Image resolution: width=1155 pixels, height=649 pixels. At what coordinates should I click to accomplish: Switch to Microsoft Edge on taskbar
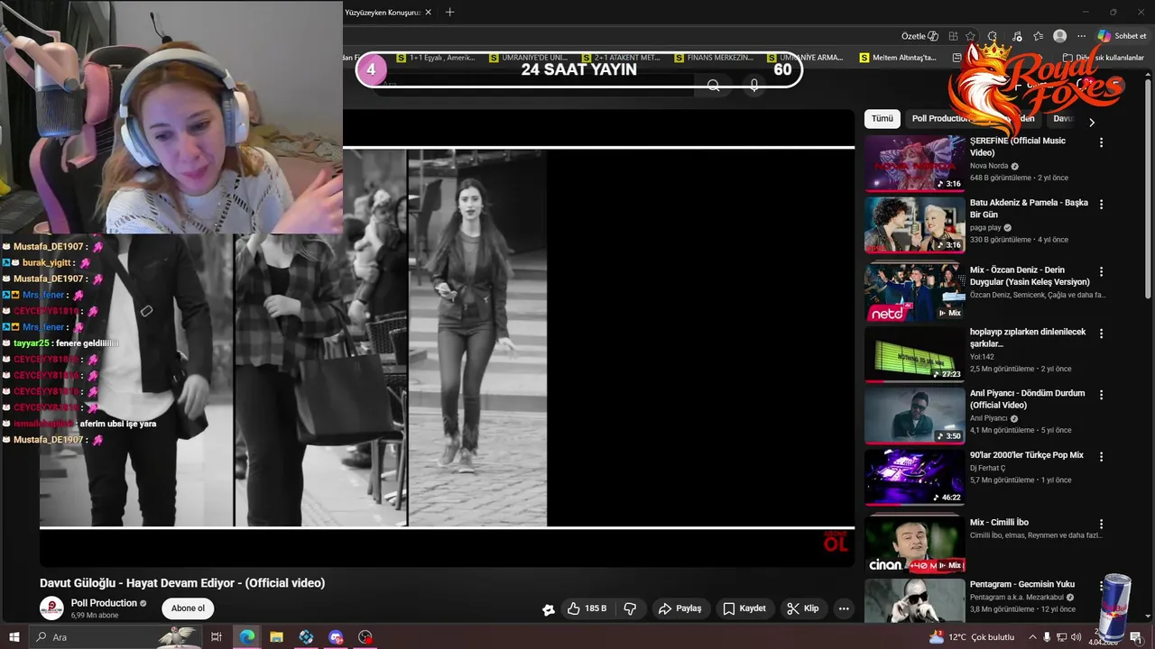tap(246, 637)
